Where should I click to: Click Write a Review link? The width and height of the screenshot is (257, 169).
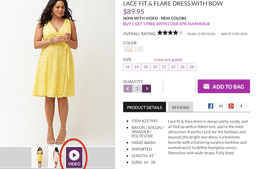[234, 34]
